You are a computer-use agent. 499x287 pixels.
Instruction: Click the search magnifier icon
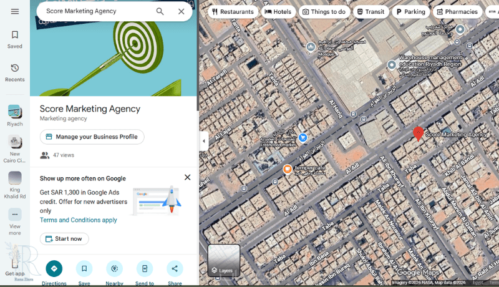(160, 11)
